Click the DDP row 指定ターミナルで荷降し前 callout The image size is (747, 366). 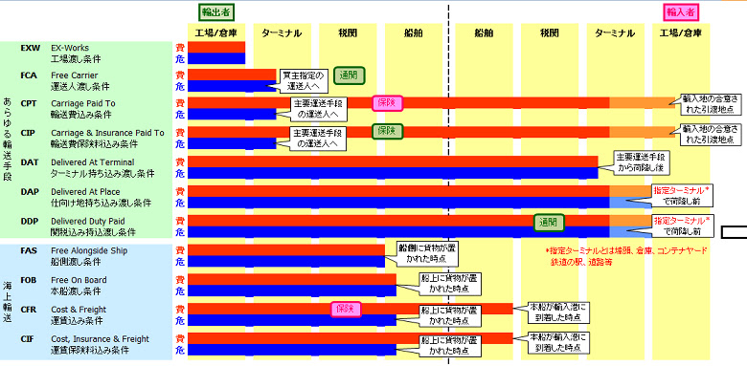pyautogui.click(x=683, y=226)
